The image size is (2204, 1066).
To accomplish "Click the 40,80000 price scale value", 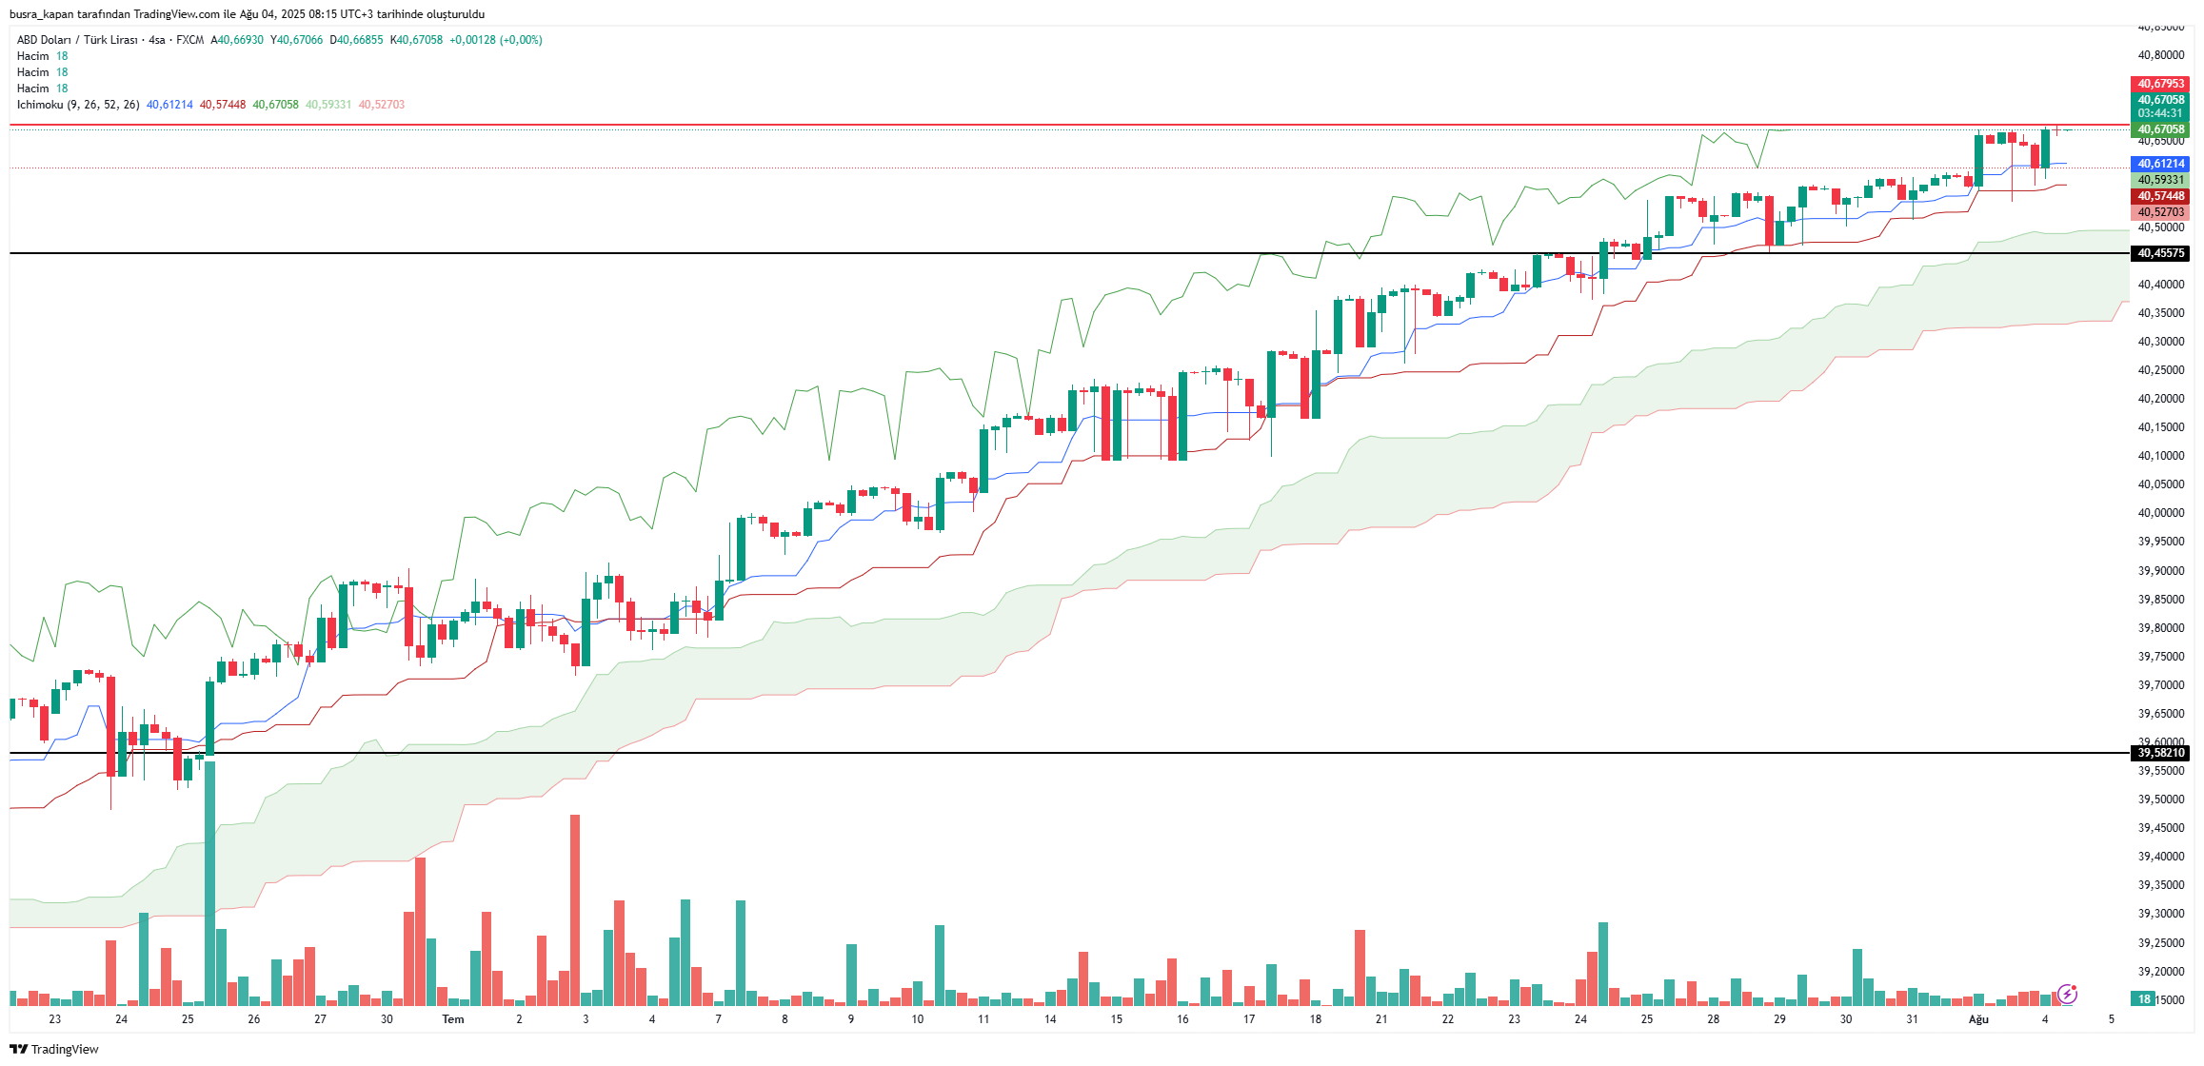I will pyautogui.click(x=2160, y=55).
